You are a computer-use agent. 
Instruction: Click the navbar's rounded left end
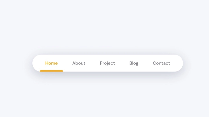(36, 63)
